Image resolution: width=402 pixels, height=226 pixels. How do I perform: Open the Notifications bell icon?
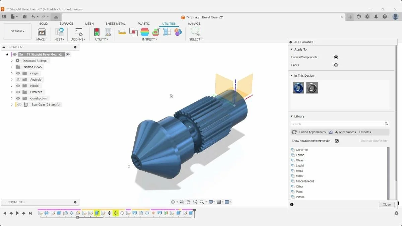coord(376,17)
